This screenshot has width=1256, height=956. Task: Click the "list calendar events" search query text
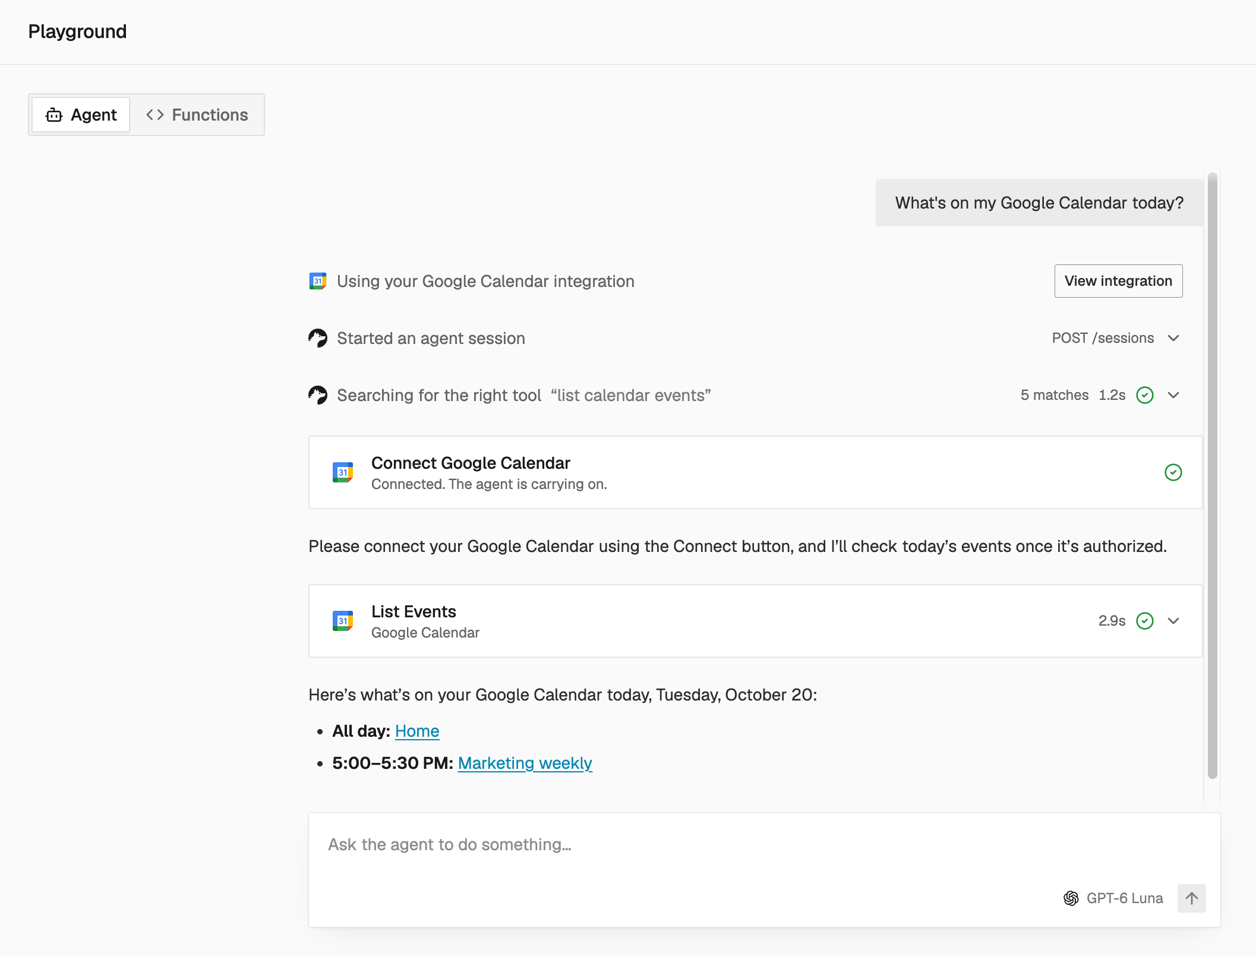[x=631, y=395]
